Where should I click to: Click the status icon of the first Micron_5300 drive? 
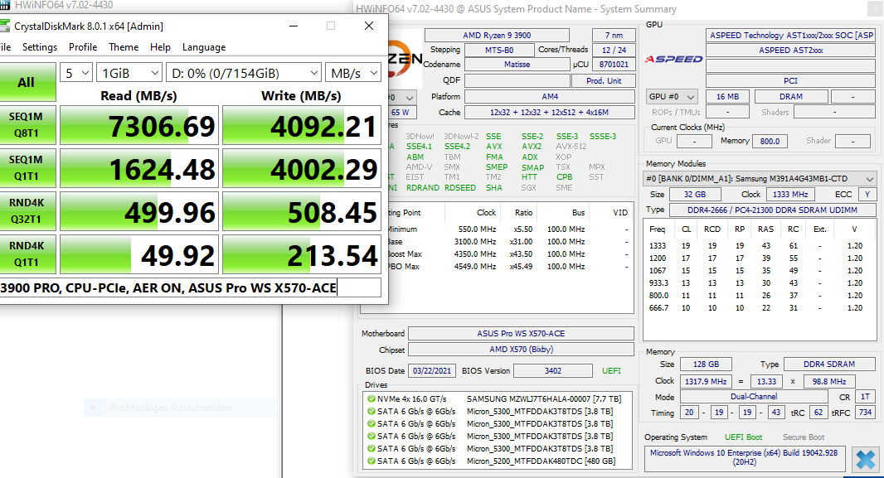point(371,411)
